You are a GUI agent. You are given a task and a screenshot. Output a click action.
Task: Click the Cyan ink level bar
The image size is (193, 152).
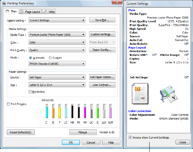tap(47, 110)
